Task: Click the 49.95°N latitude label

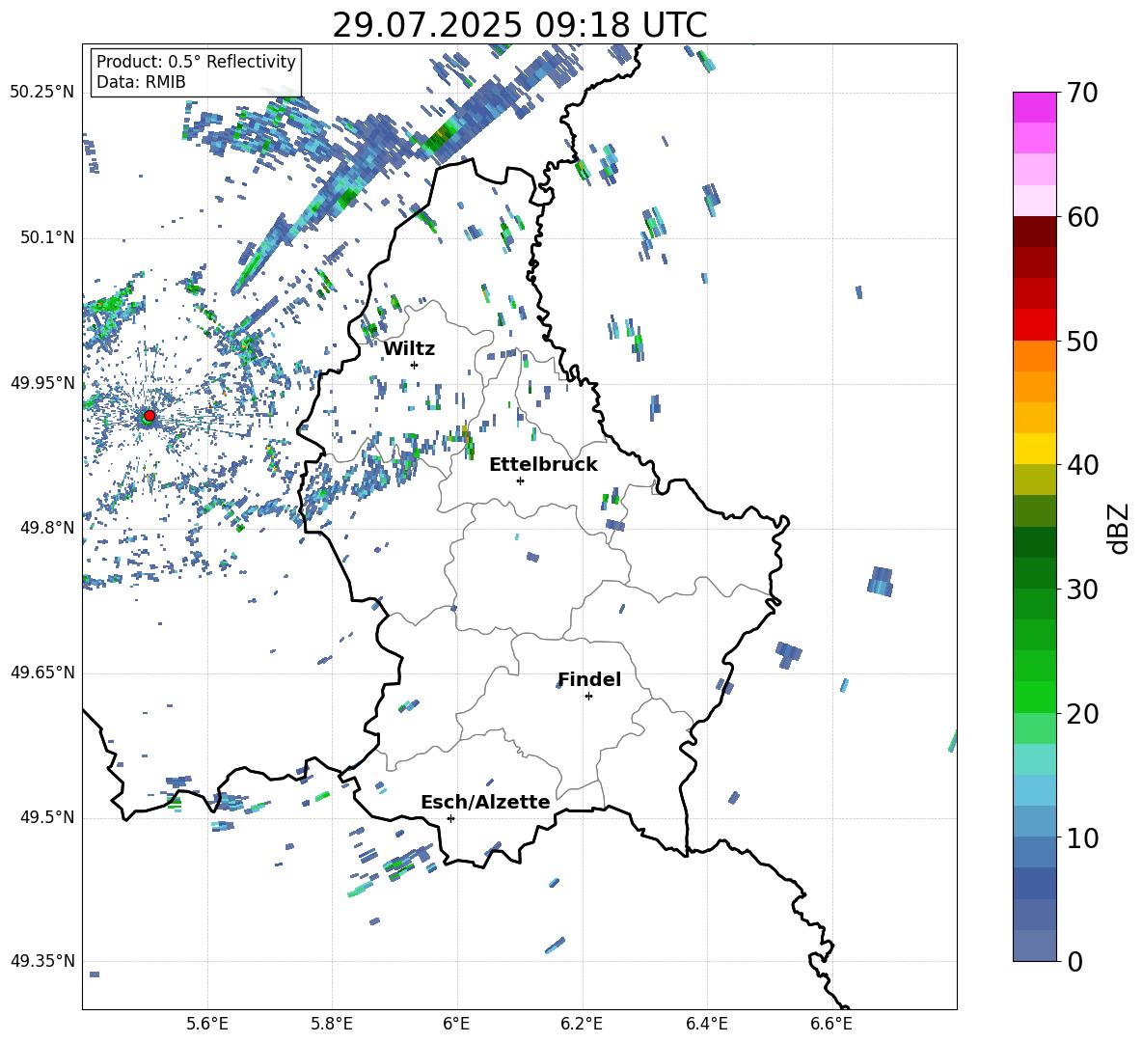Action: click(42, 383)
